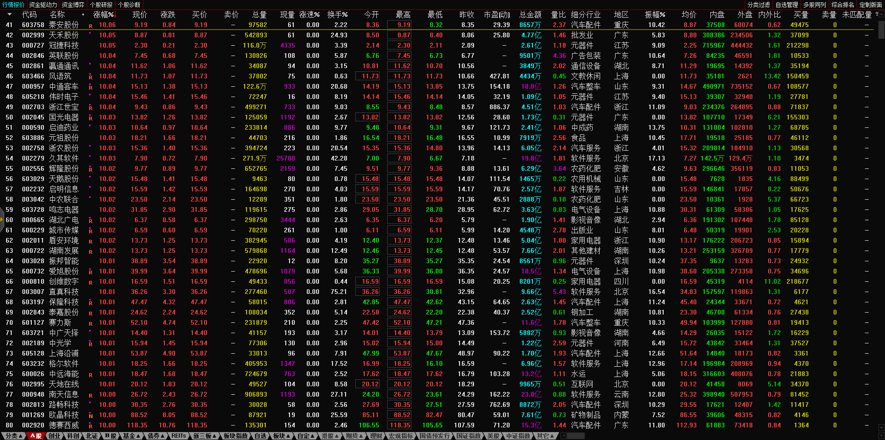
Task: Open the column menu triangle beside 代码
Action: coord(10,14)
